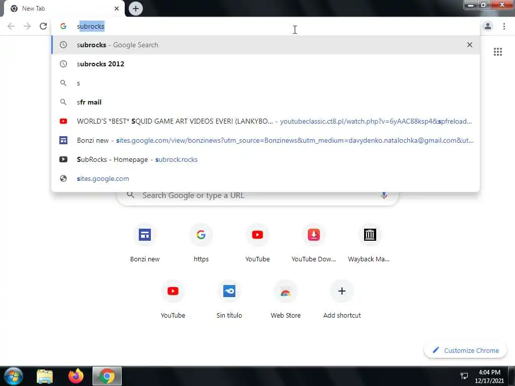
Task: Open the Windows Start menu
Action: pyautogui.click(x=13, y=376)
